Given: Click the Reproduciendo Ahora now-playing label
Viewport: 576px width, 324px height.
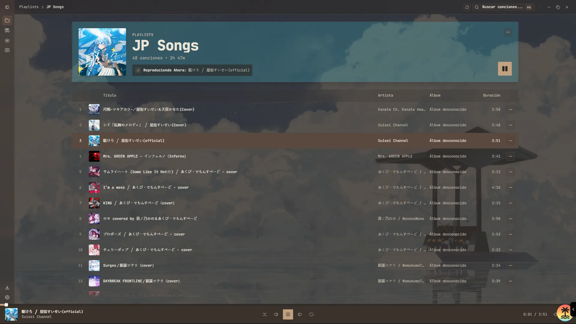Looking at the screenshot, I should [192, 70].
